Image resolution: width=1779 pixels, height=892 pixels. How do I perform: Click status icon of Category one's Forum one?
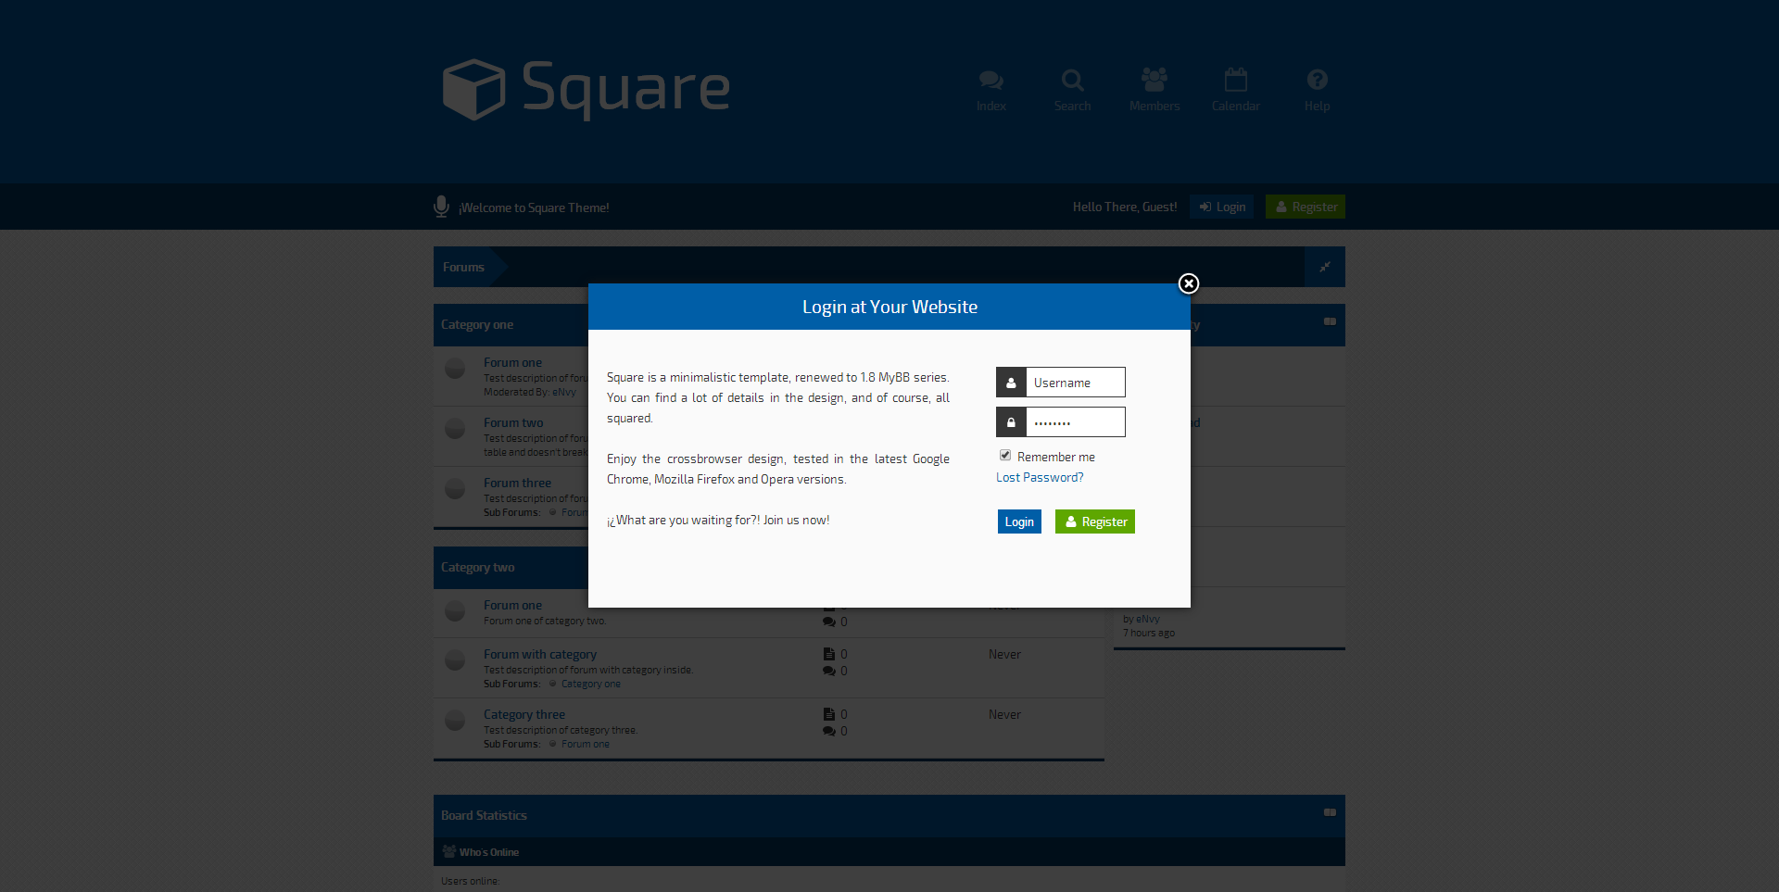(455, 368)
